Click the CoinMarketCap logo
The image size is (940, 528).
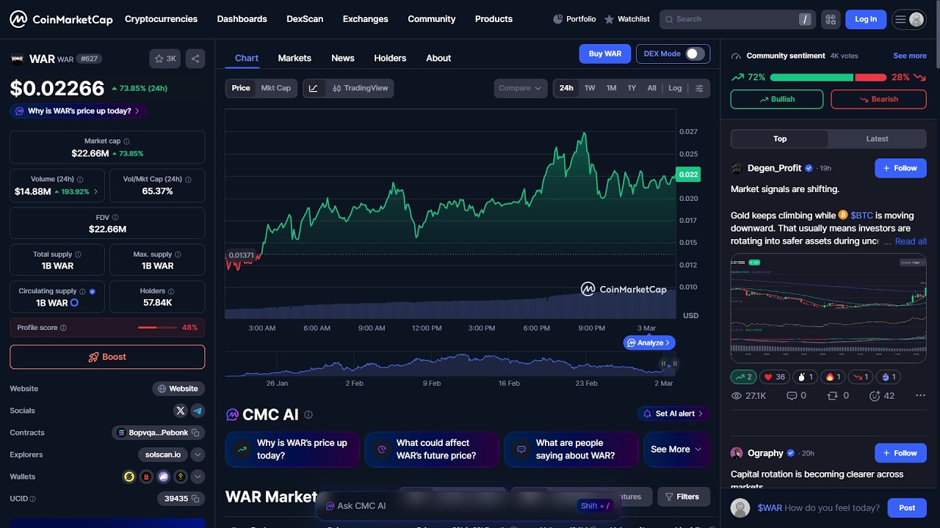(x=61, y=19)
